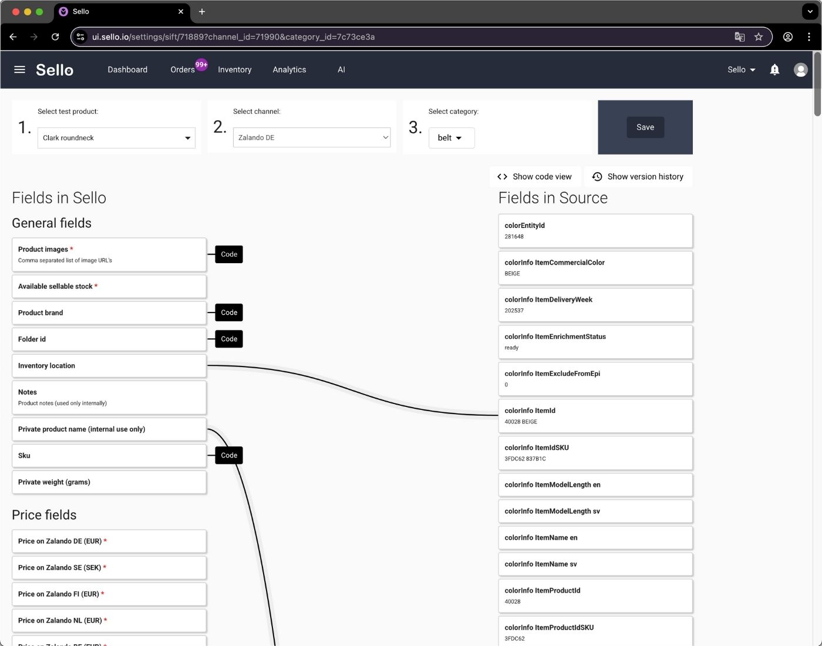Image resolution: width=822 pixels, height=646 pixels.
Task: Reload the page with the refresh icon
Action: (55, 36)
